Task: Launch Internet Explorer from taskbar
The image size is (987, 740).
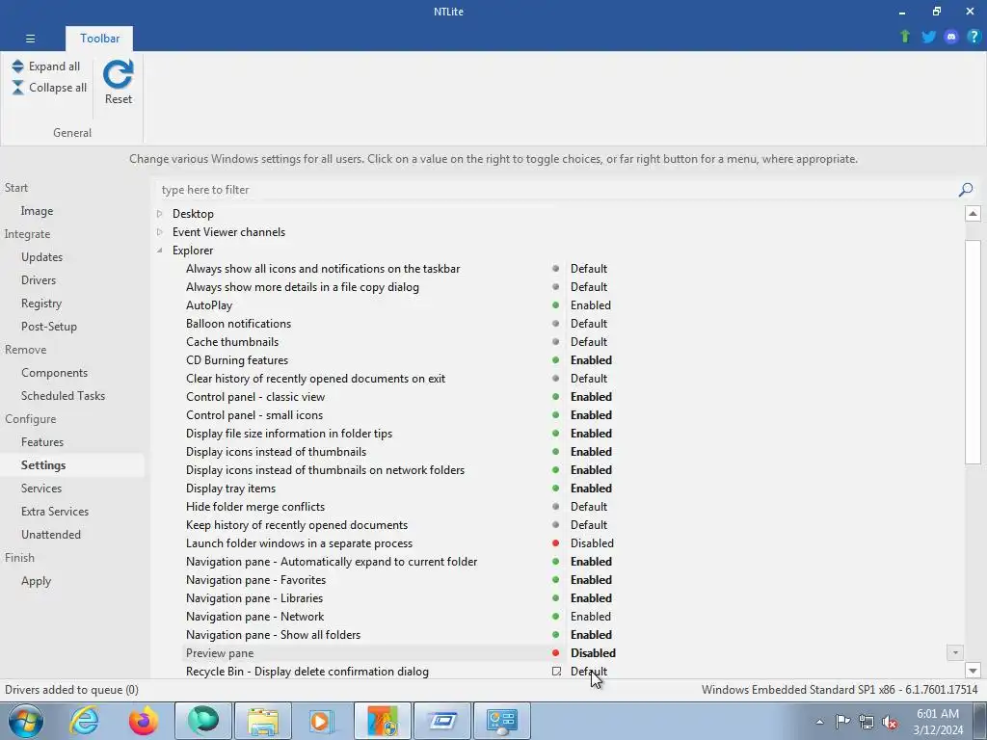Action: pyautogui.click(x=85, y=721)
